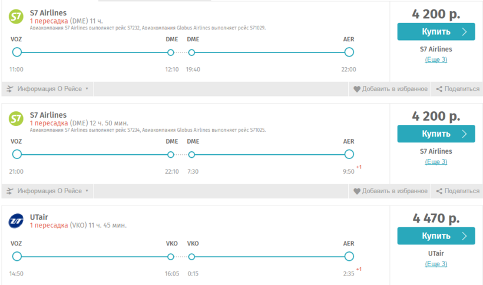Image resolution: width=483 pixels, height=285 pixels.
Task: Click plane icon in first flight info bar
Action: tap(10, 89)
